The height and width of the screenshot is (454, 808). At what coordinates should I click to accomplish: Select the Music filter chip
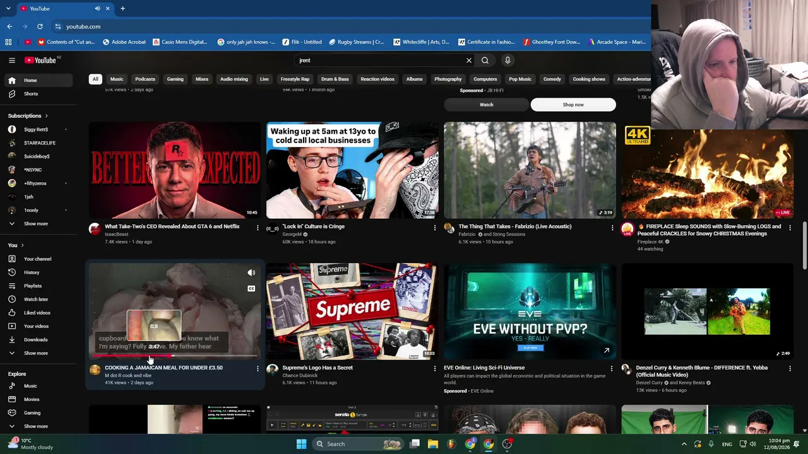[x=117, y=79]
